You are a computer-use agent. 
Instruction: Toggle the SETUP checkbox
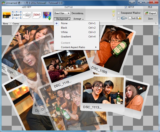(126, 7)
